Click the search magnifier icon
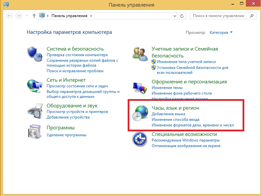This screenshot has width=261, height=196. [252, 16]
